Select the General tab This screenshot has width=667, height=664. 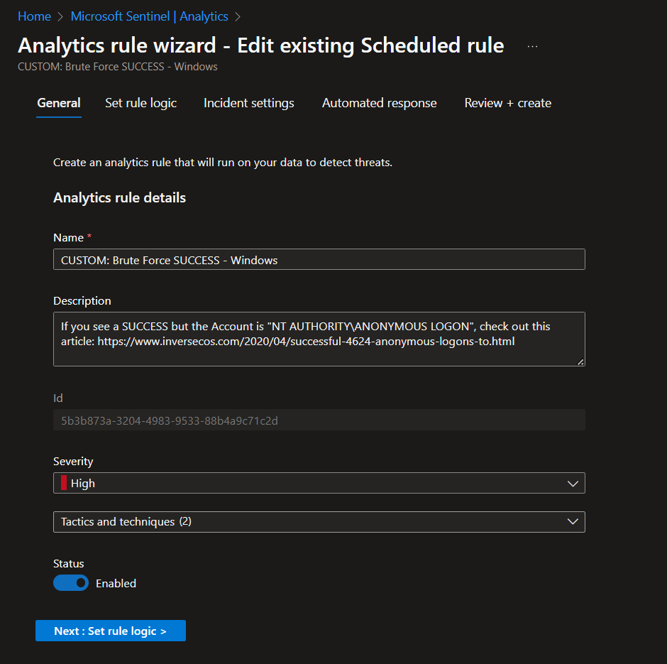coord(59,103)
